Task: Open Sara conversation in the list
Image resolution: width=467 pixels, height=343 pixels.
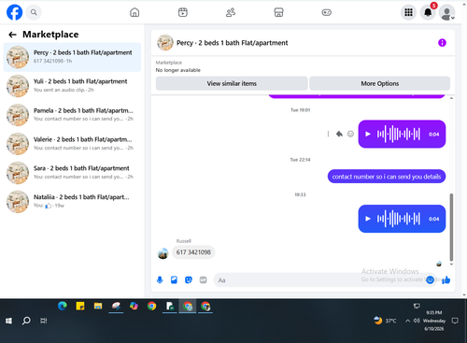Action: tap(72, 173)
